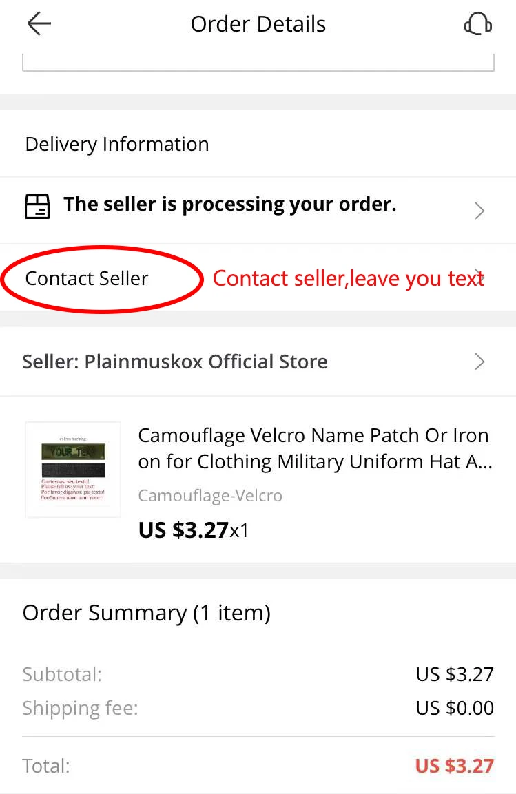Expand the order processing status chevron
Image resolution: width=516 pixels, height=794 pixels.
click(x=479, y=211)
